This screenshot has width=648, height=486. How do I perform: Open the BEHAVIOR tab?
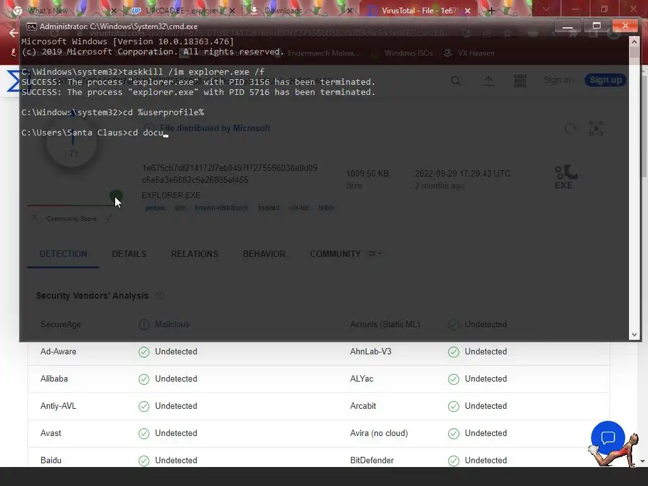(264, 254)
